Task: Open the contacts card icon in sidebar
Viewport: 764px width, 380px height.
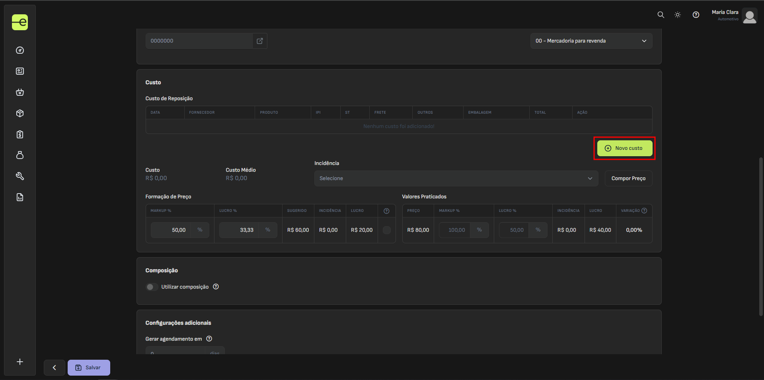Action: [x=20, y=71]
